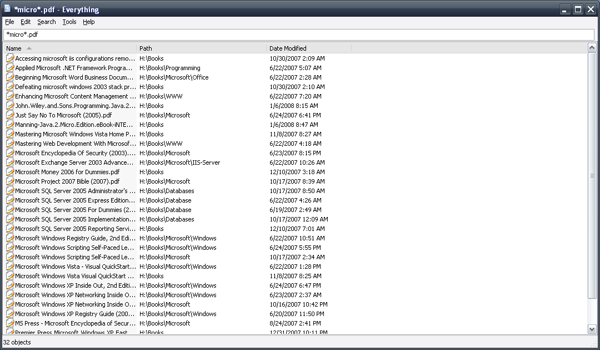Click date 8/24/2007 2:41 PM

point(295,323)
